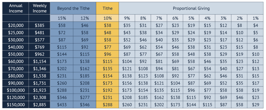Click the 1% column label

[x=256, y=18]
